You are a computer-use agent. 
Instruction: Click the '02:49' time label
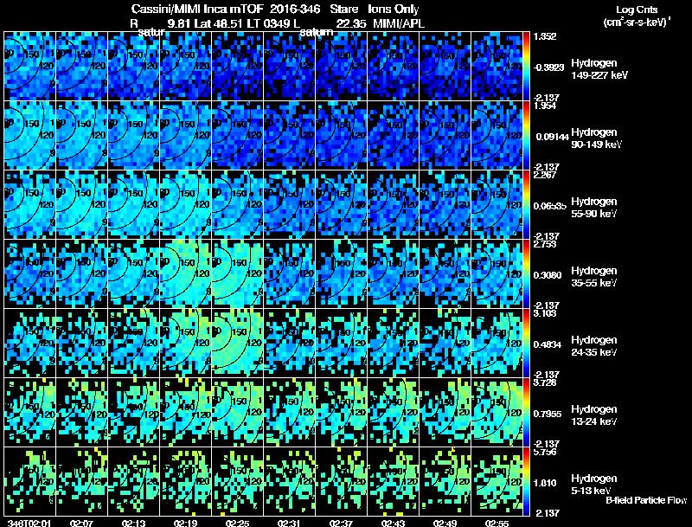click(x=445, y=524)
